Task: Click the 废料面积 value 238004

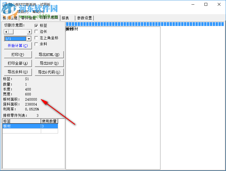Action: [31, 104]
